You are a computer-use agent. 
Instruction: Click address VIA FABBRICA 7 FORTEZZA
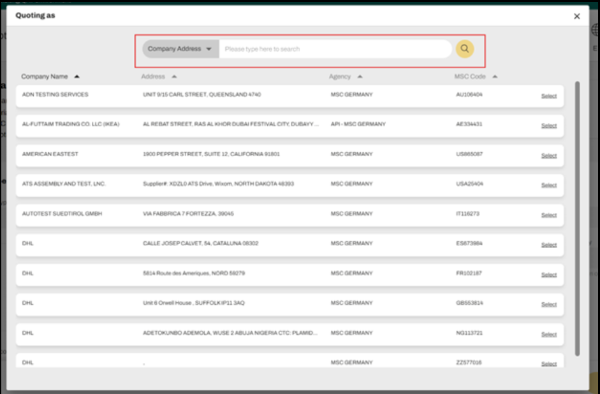[188, 214]
